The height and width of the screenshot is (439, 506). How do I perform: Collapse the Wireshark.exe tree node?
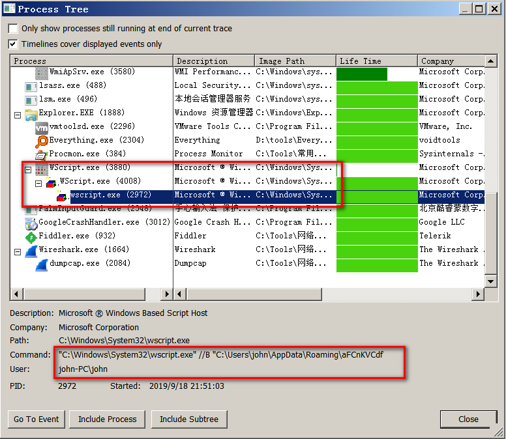(x=18, y=251)
